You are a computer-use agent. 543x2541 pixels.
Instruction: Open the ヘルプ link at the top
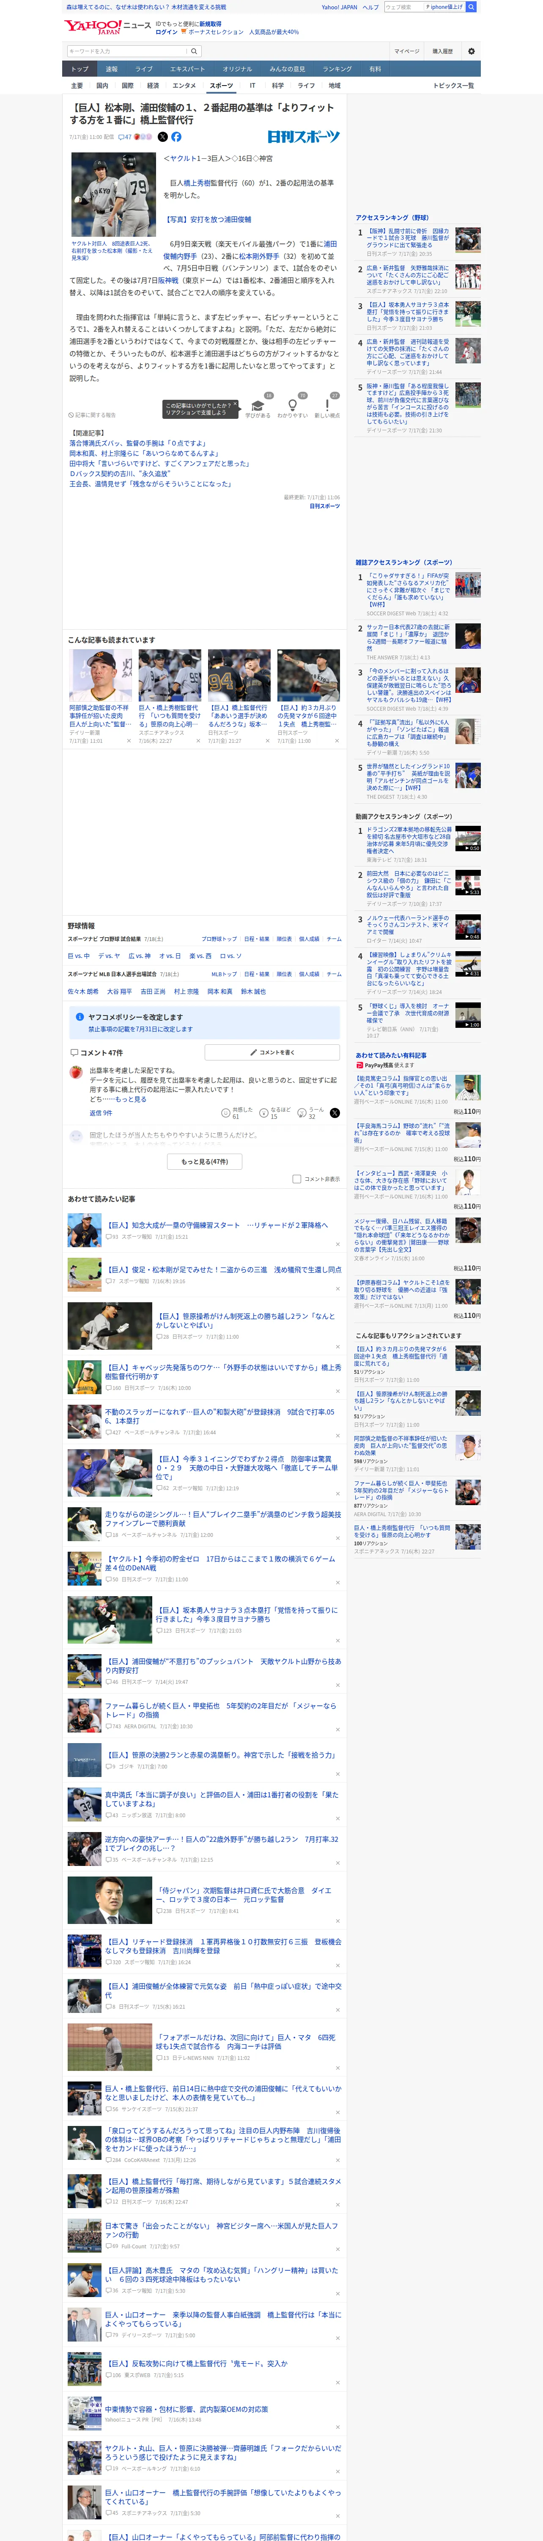(x=370, y=7)
